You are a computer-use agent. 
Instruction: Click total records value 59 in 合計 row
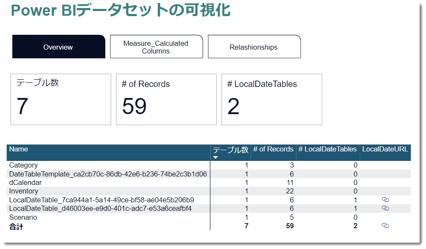(290, 226)
